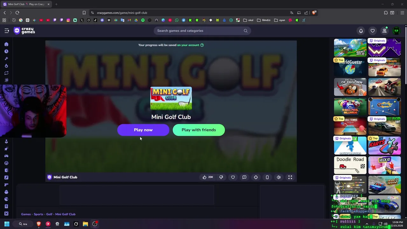
Task: Reload the page in the browser
Action: coord(17,13)
